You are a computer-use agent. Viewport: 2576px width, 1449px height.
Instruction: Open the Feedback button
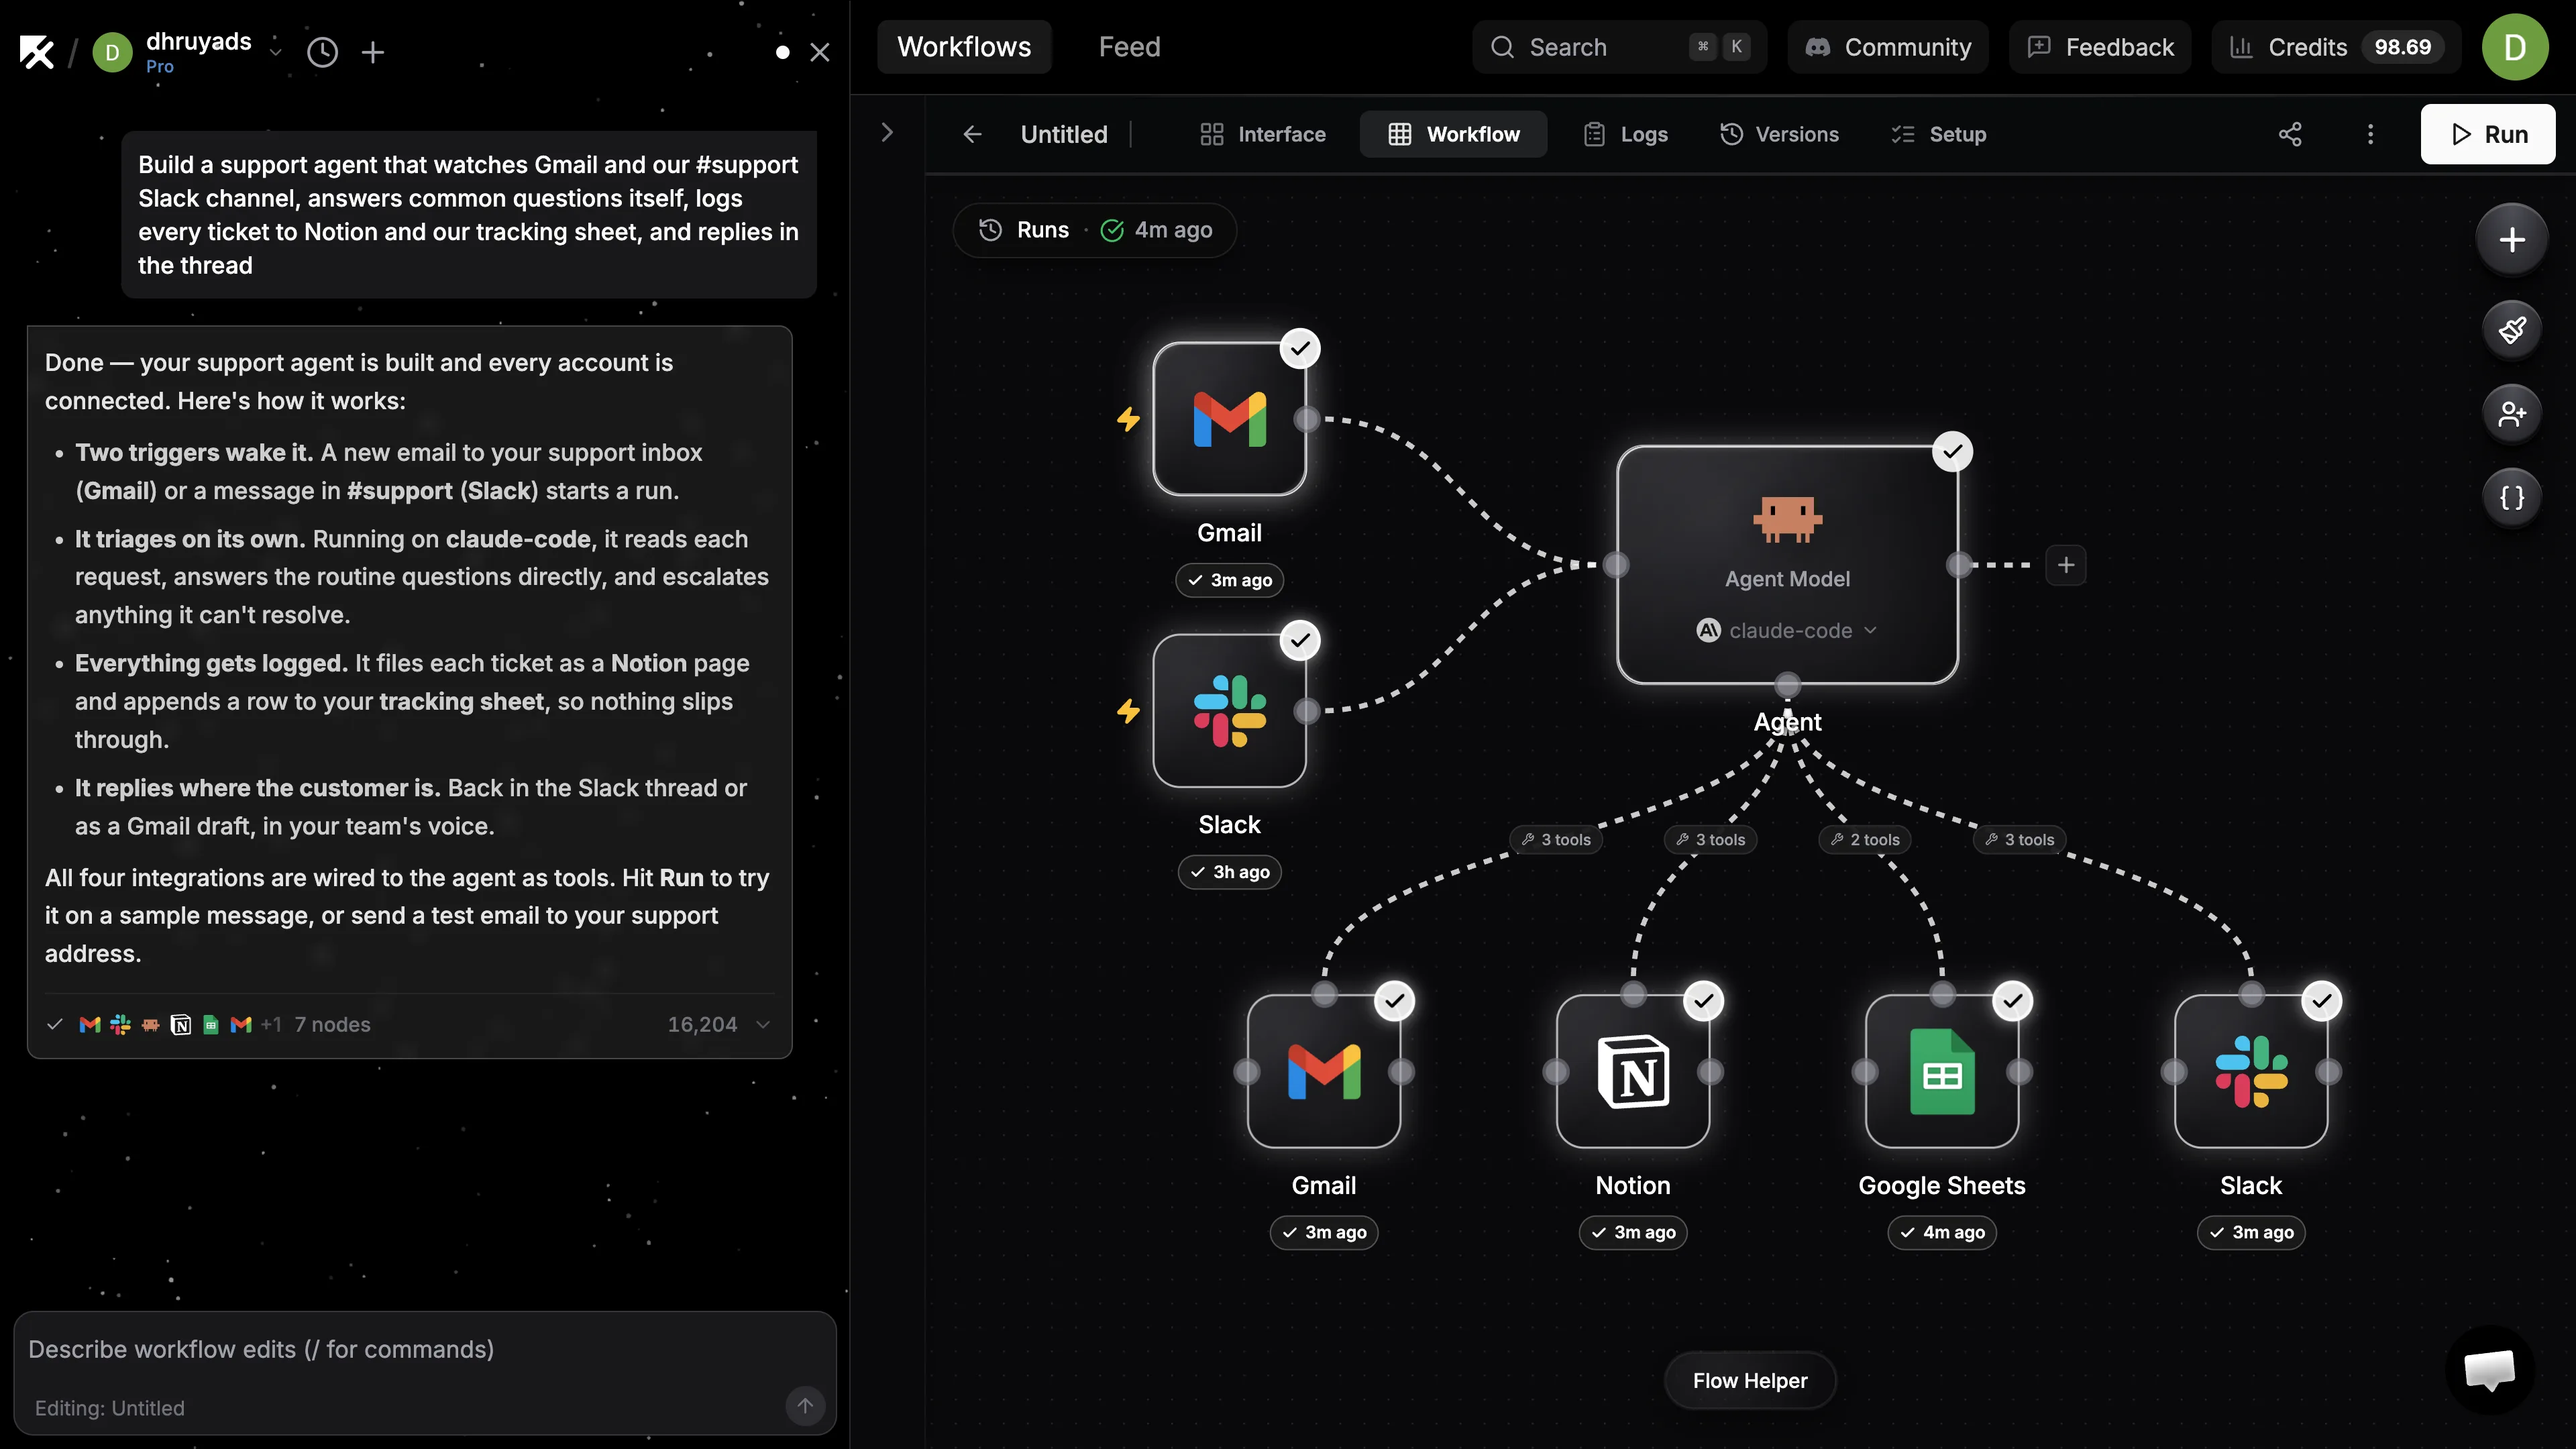(x=2100, y=47)
